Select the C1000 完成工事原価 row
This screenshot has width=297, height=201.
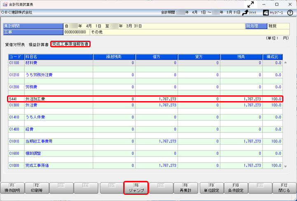coord(145,165)
